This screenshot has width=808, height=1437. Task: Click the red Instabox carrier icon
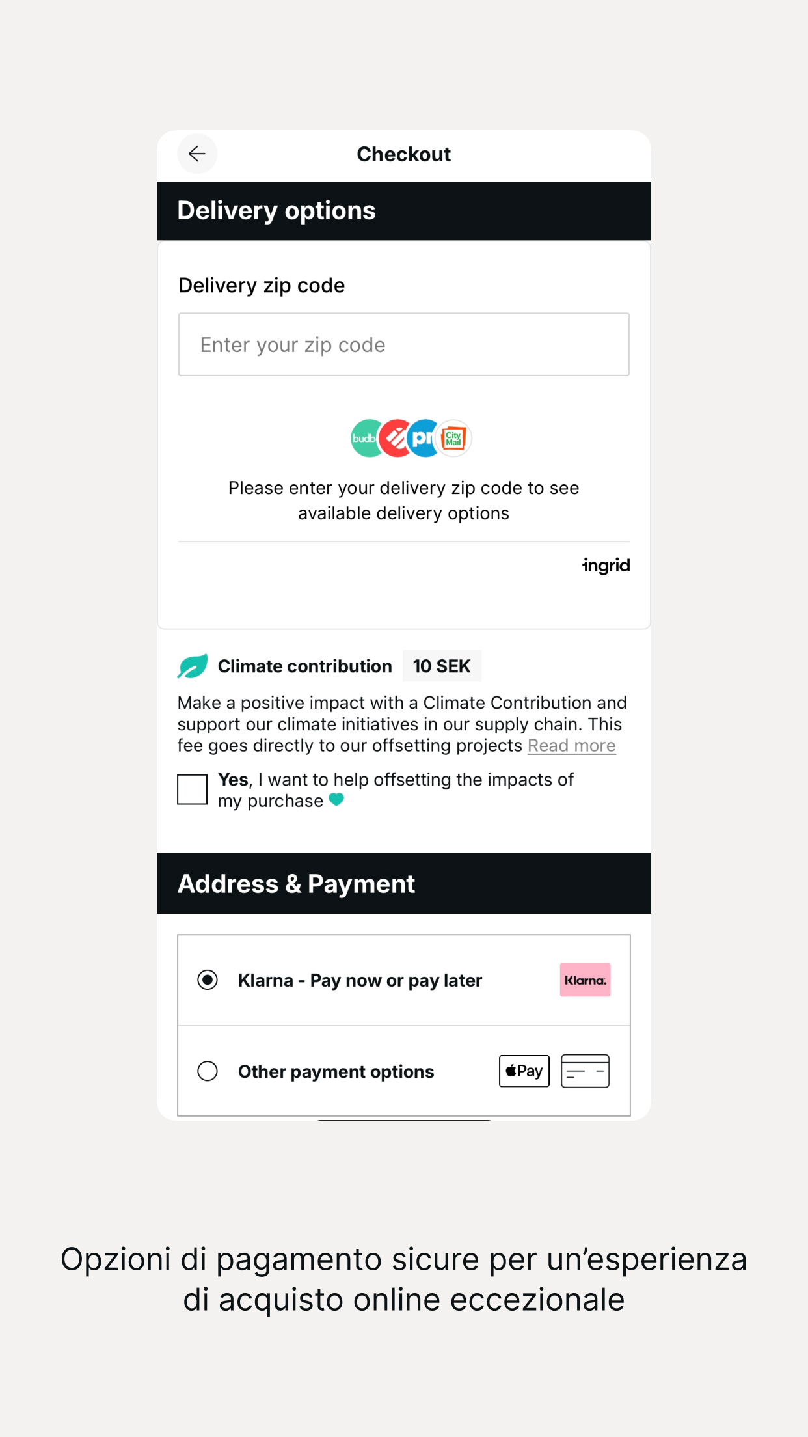[x=394, y=437]
